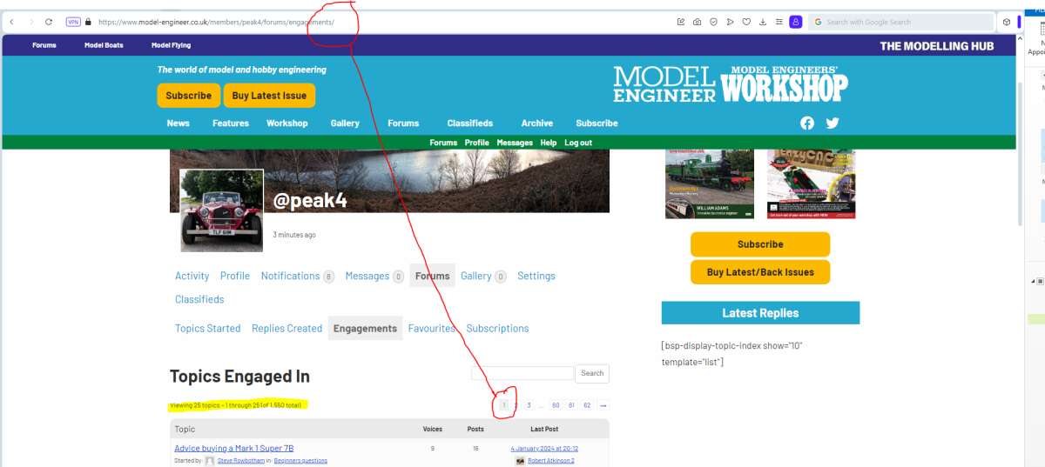1045x467 pixels.
Task: Toggle the VPN badge in address bar
Action: [x=74, y=22]
